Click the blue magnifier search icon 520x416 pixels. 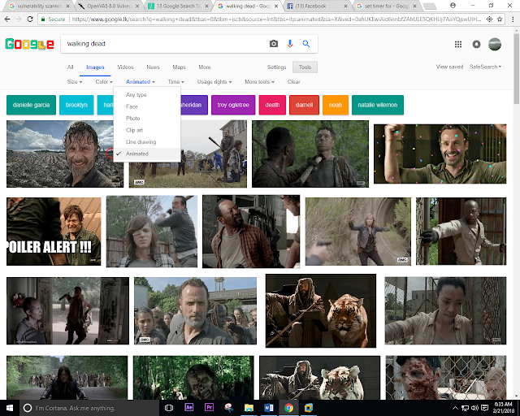click(x=306, y=43)
